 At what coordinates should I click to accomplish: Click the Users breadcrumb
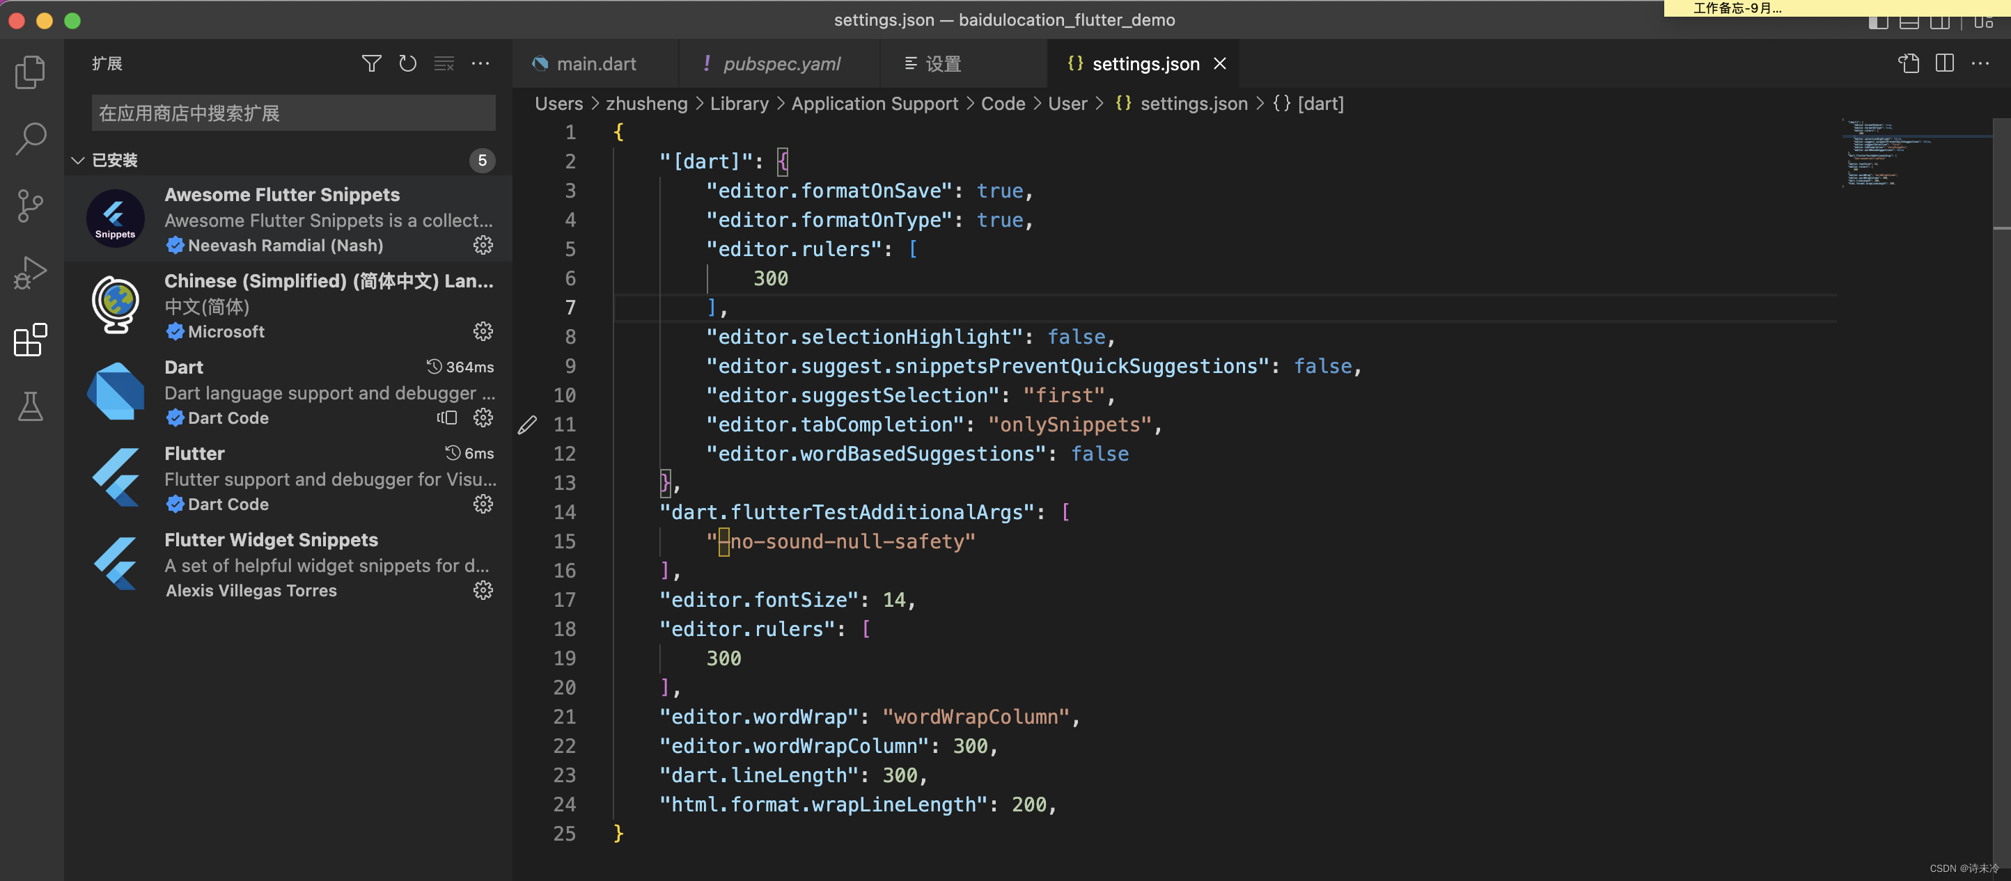point(559,104)
